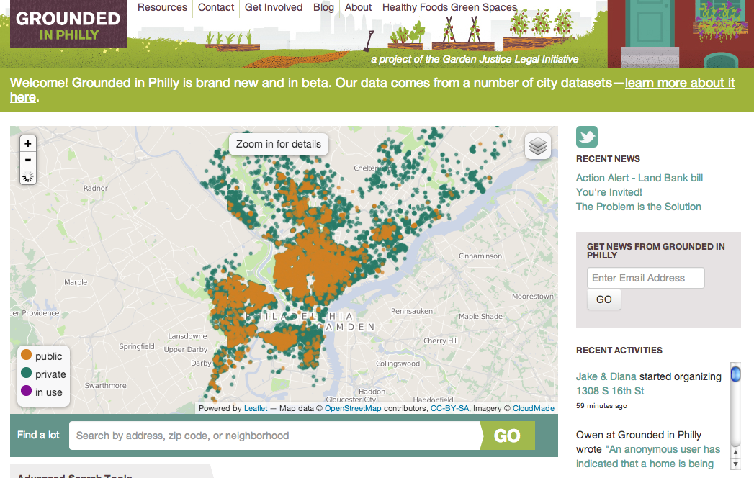Open the CloudMade attribution link

coord(534,408)
